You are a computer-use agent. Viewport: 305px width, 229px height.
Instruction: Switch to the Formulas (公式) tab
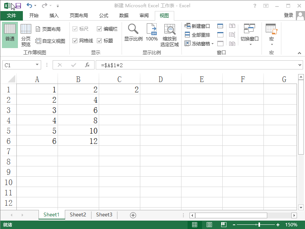[x=103, y=16]
